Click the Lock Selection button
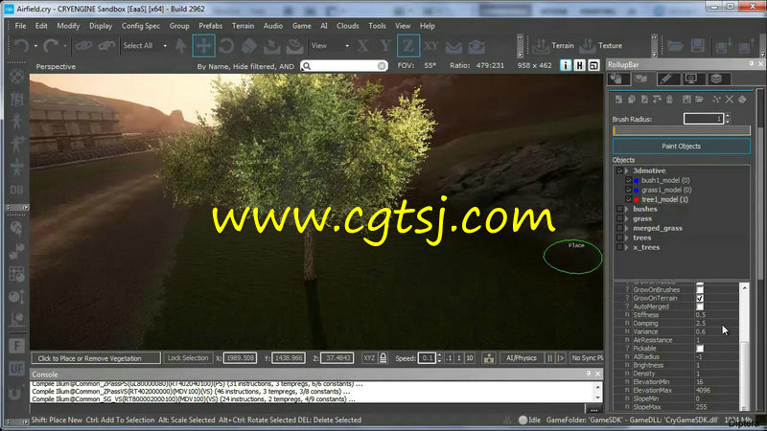 [x=188, y=358]
